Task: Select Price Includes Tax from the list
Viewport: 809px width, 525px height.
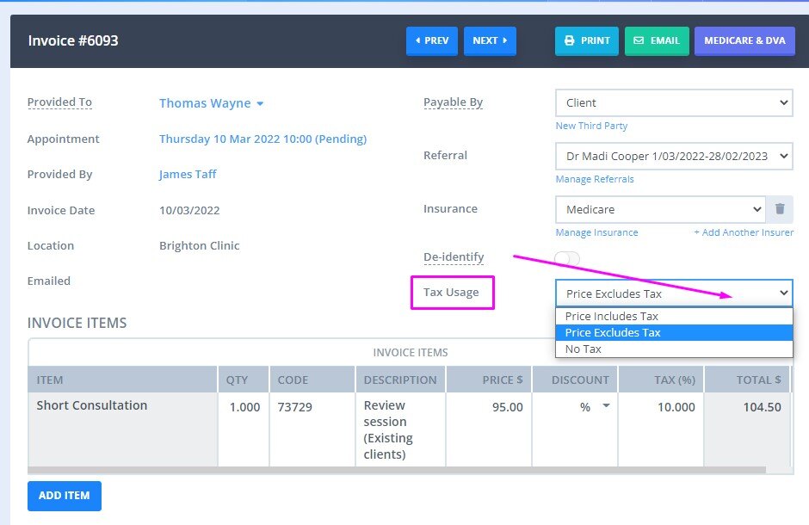Action: point(674,316)
